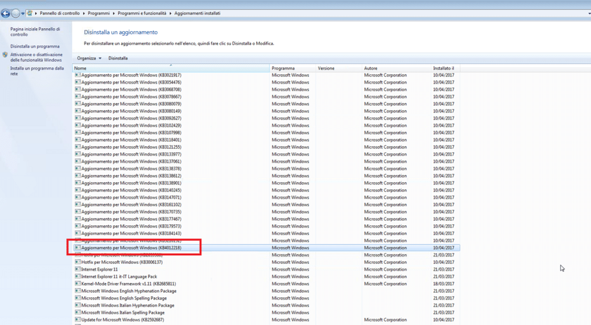Open Pagina iniziale Pannello di controllo link
The height and width of the screenshot is (325, 591).
35,32
